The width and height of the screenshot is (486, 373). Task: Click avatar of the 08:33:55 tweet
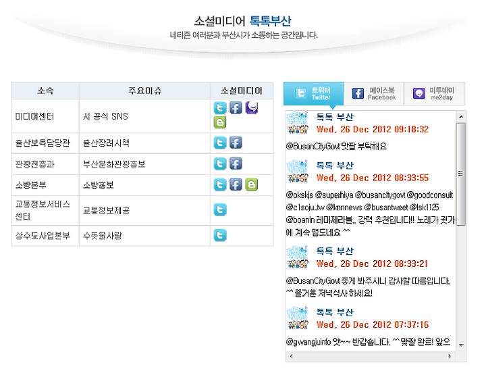[298, 171]
